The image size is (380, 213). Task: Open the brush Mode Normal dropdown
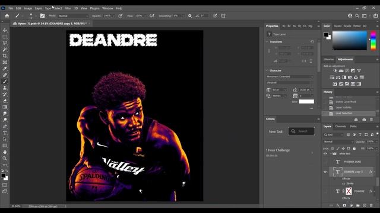coord(73,16)
